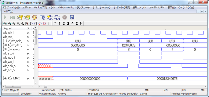
Task: Click the WaveformView status bar entry
Action: coord(48,94)
